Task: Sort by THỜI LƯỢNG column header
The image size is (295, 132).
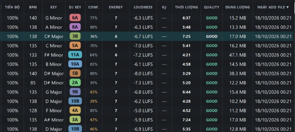Action: pos(187,7)
